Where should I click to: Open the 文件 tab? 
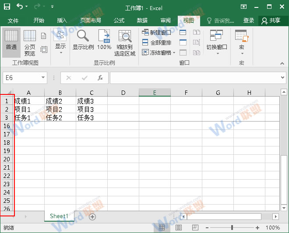click(x=13, y=21)
